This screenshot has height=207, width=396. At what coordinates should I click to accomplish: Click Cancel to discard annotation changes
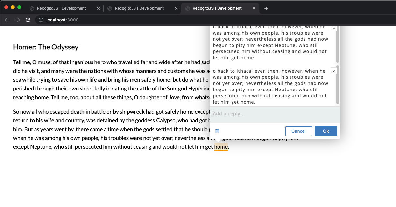298,131
